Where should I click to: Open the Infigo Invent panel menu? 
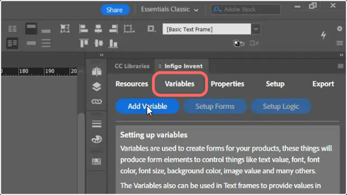click(x=341, y=66)
